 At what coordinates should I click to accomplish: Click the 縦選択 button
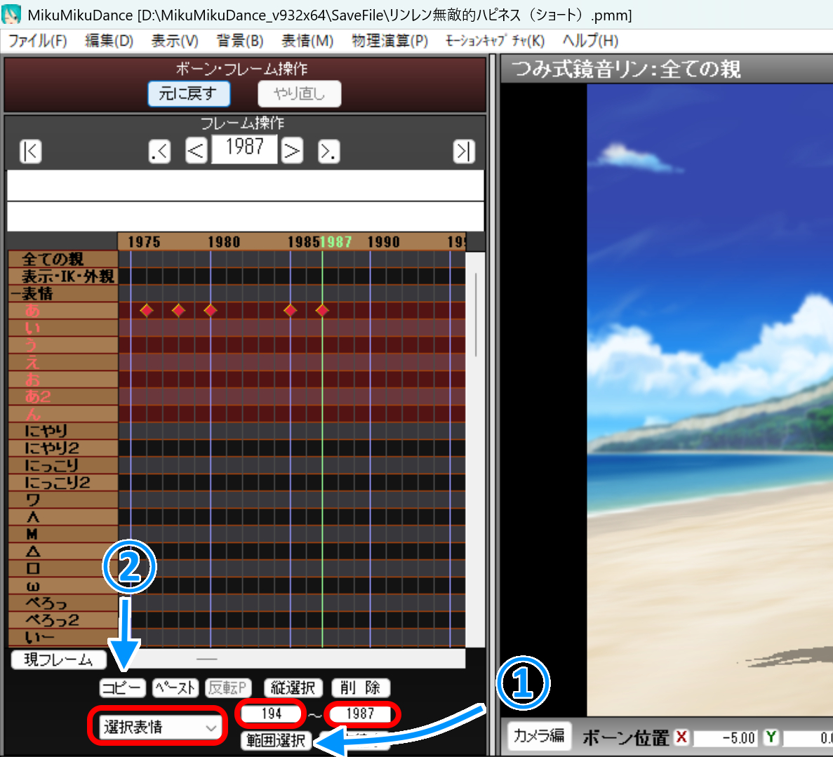[293, 688]
